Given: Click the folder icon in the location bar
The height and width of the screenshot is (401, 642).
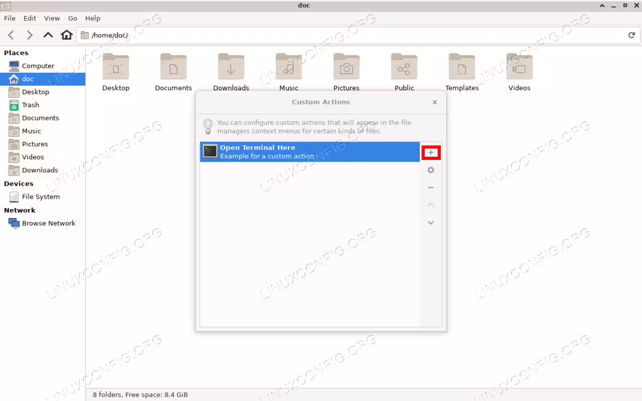Looking at the screenshot, I should [x=85, y=35].
